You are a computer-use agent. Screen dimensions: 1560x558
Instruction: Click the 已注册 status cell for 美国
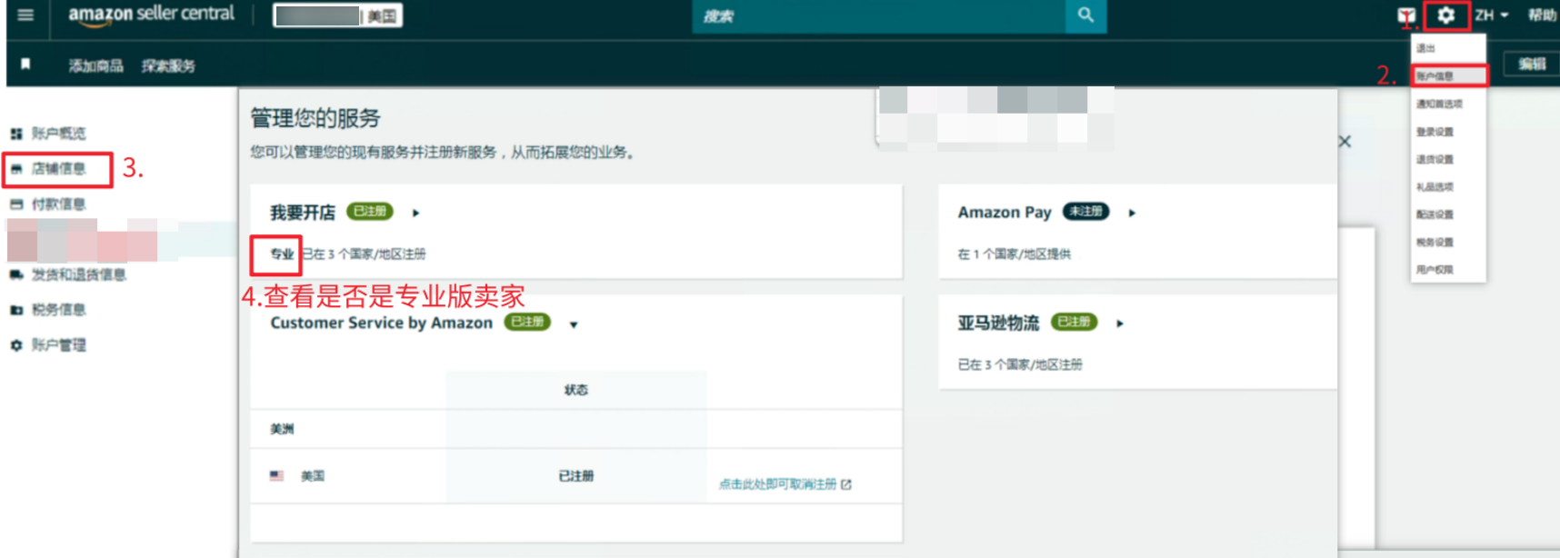tap(575, 476)
